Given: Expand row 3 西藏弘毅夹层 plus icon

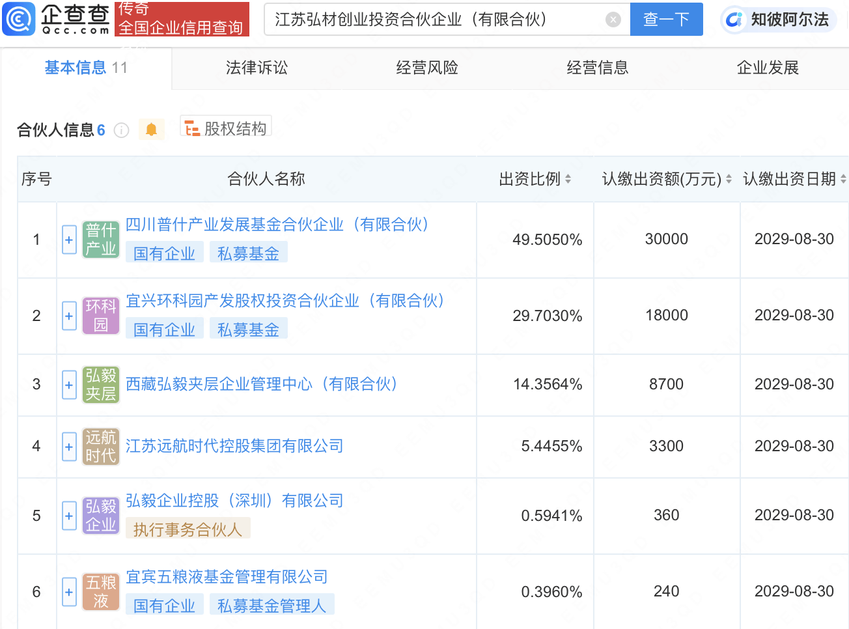Looking at the screenshot, I should tap(69, 385).
